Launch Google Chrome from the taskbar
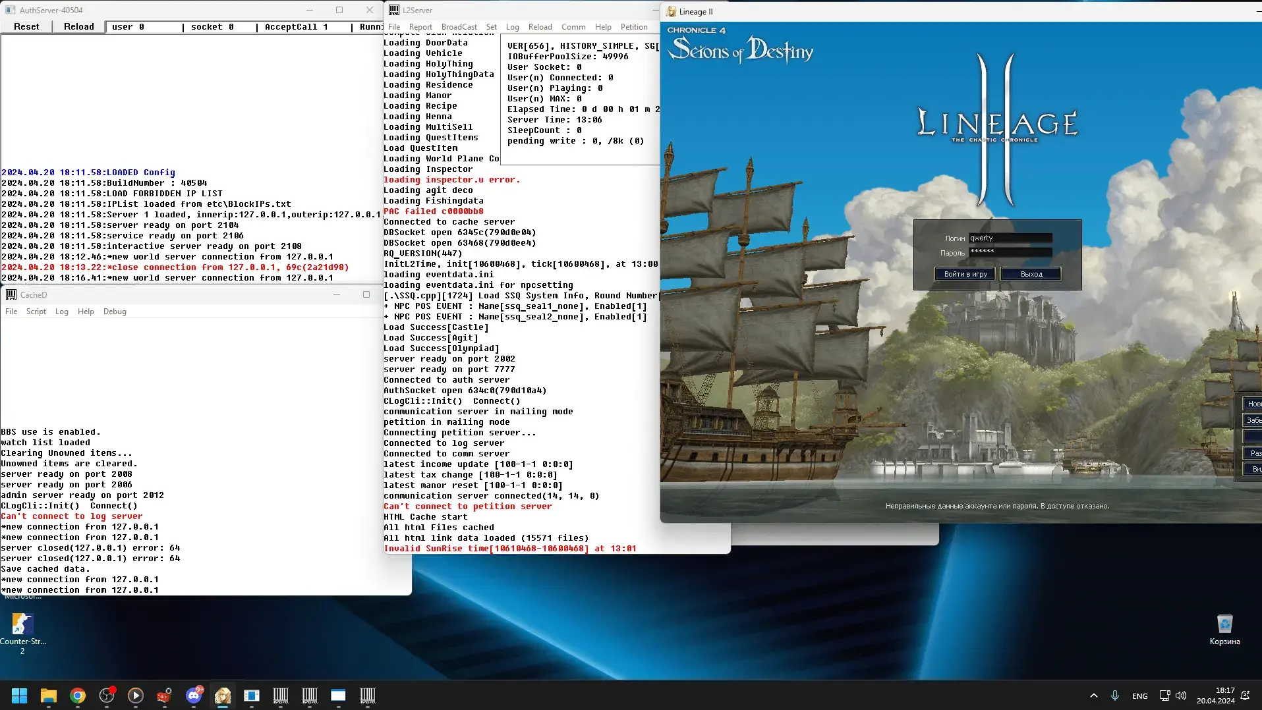Screen dimensions: 1262x710 pyautogui.click(x=78, y=696)
